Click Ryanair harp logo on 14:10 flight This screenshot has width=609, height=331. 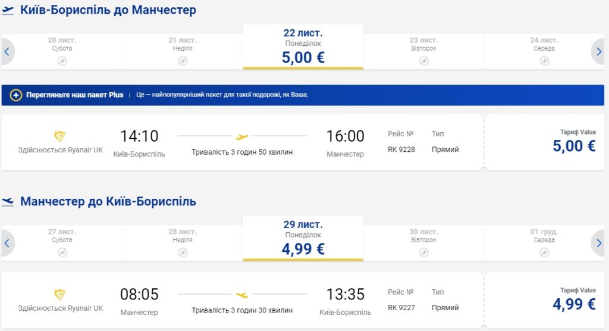[x=60, y=136]
